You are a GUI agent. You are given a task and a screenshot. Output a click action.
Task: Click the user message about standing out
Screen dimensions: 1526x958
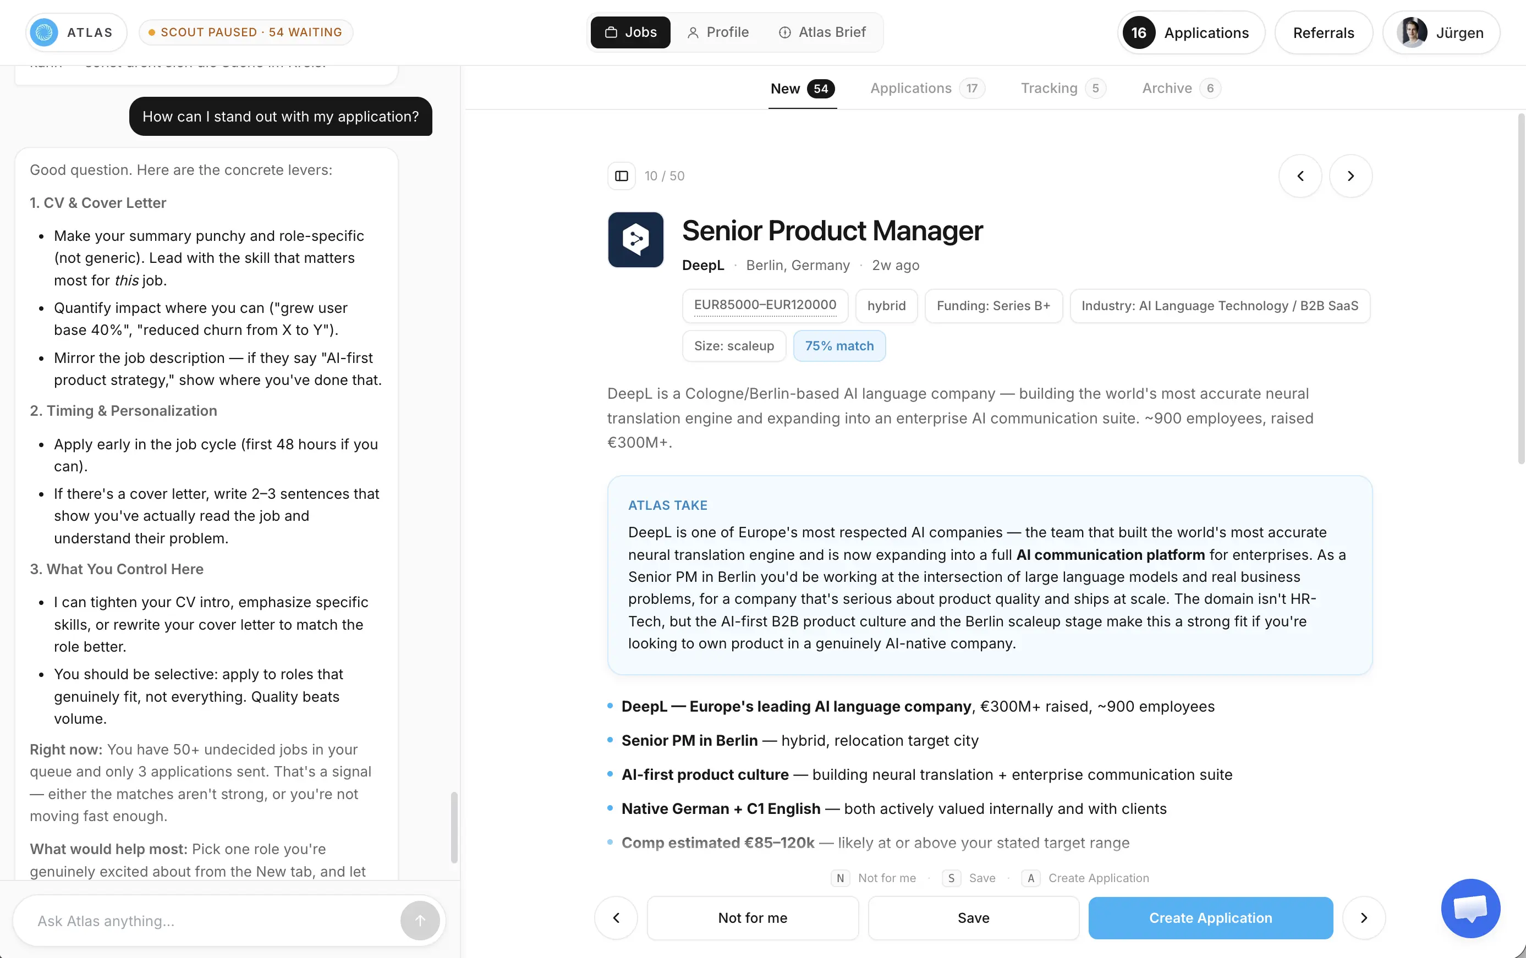coord(280,117)
